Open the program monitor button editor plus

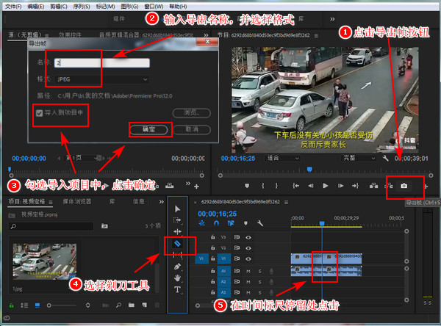point(426,186)
